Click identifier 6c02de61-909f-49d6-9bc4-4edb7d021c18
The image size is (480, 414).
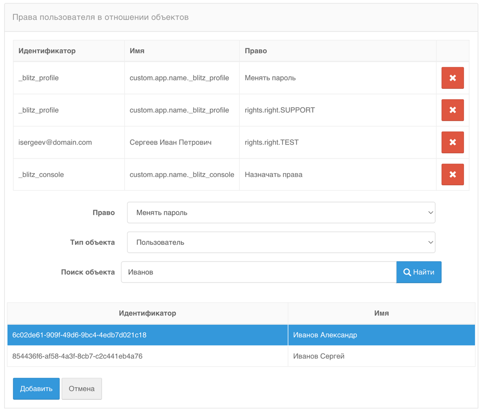(79, 335)
